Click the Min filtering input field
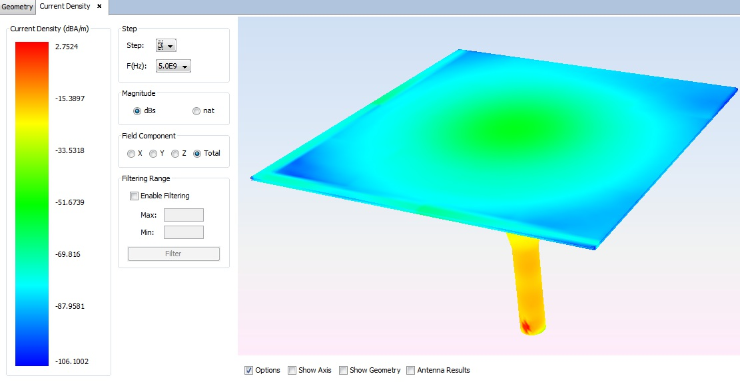This screenshot has height=382, width=740. point(183,232)
